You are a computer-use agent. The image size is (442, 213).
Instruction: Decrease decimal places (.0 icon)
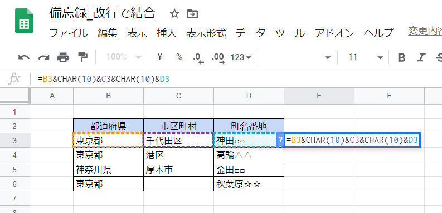click(x=198, y=58)
